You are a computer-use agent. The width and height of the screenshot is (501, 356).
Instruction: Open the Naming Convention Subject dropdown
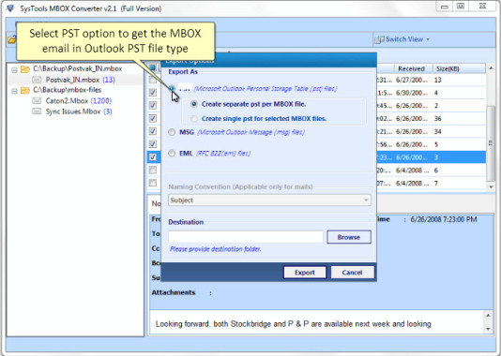pos(269,200)
